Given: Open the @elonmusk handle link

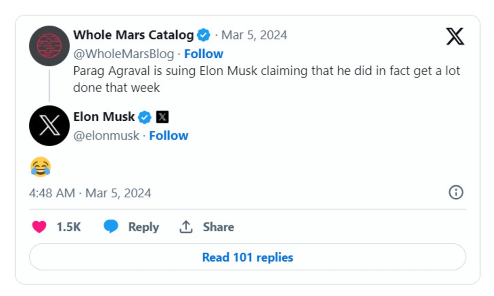Looking at the screenshot, I should (x=106, y=136).
